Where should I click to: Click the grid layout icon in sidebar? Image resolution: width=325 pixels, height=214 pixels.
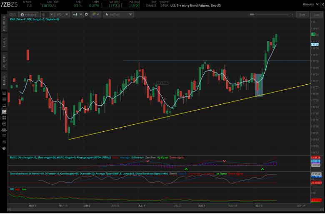coord(4,118)
